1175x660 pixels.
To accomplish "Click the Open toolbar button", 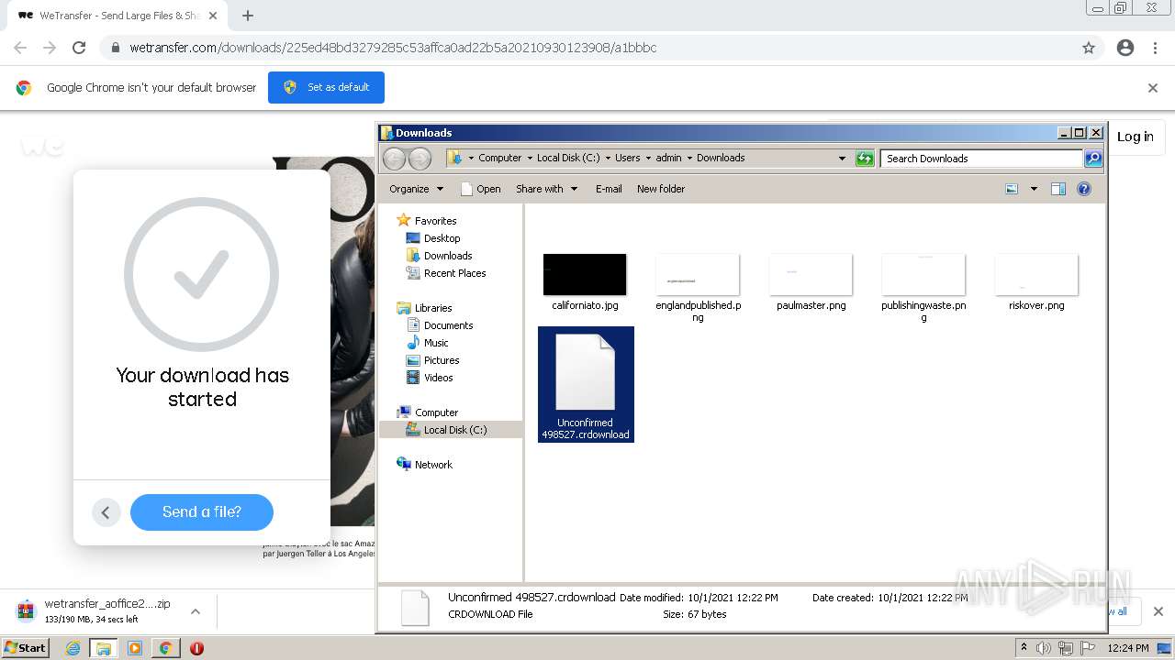I will tap(480, 189).
